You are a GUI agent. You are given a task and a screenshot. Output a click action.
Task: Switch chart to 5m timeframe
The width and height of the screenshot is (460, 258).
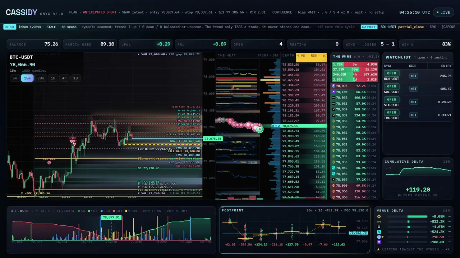click(x=15, y=78)
